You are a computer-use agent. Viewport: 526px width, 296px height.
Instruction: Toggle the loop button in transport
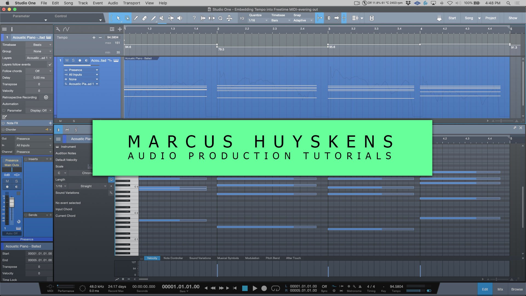(x=275, y=288)
